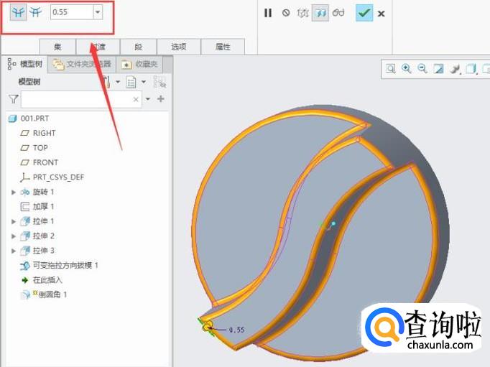Open settings tool dropdown arrow
Screen dimensions: 490x367
[x=118, y=82]
